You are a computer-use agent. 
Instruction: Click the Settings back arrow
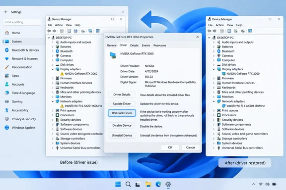(6, 12)
